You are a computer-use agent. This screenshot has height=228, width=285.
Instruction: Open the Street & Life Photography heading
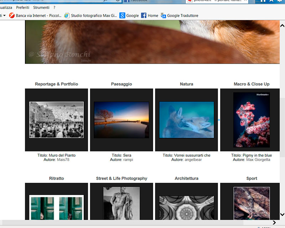[x=121, y=178]
